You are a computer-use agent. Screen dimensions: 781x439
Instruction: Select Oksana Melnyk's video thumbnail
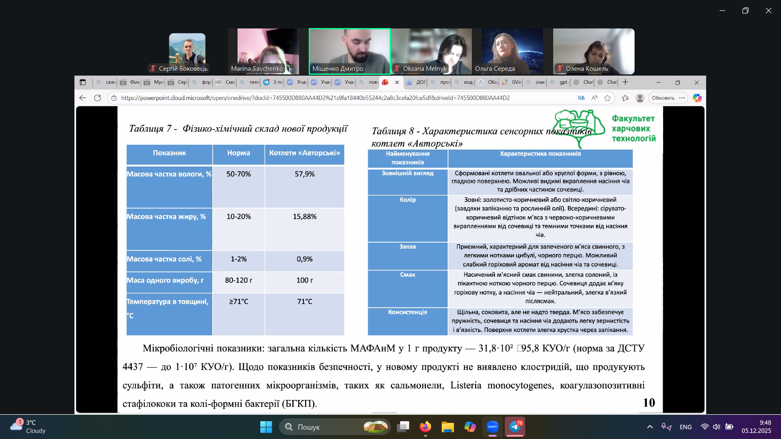(x=431, y=51)
